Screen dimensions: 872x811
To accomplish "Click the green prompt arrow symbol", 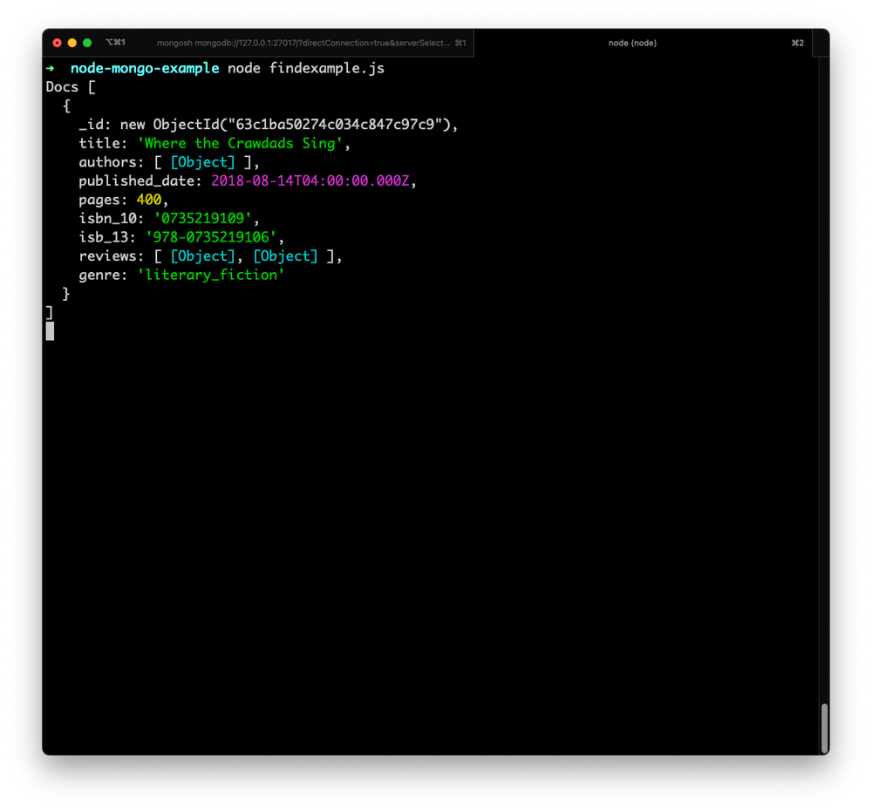I will click(x=51, y=67).
